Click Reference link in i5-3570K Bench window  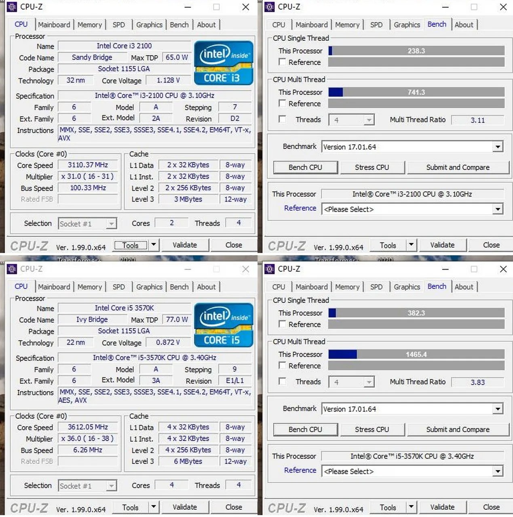coord(300,470)
